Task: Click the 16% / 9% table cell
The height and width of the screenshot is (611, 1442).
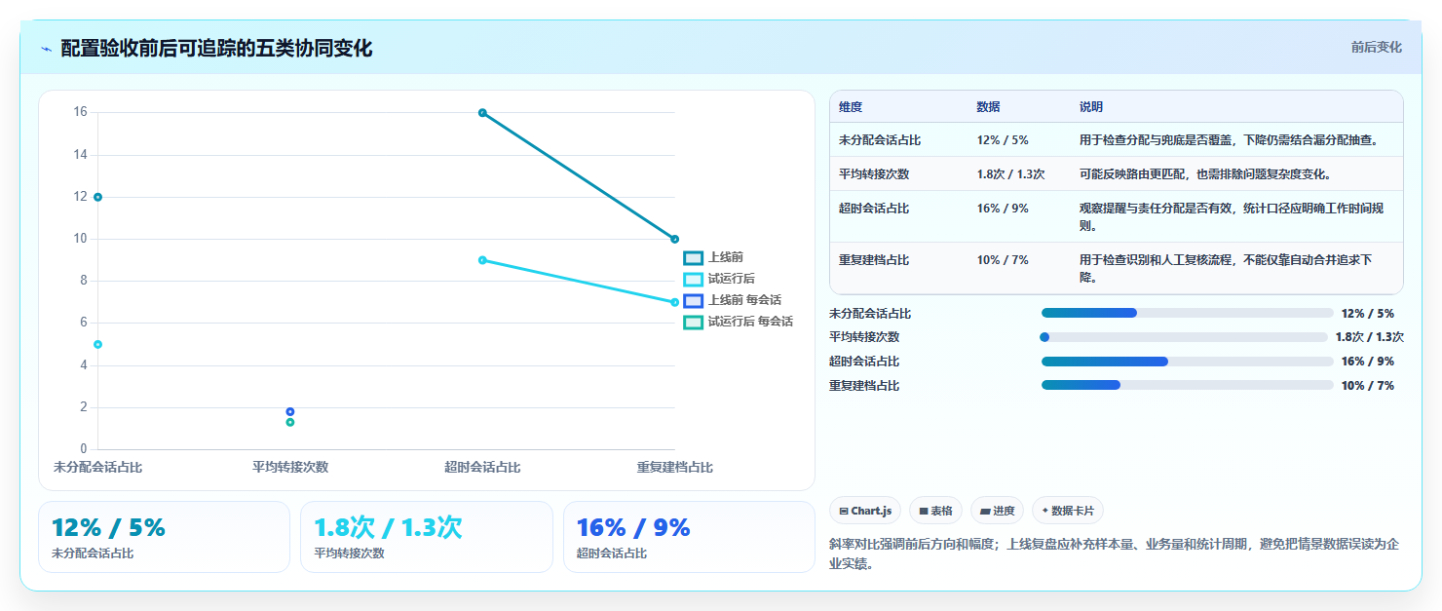Action: point(1003,209)
